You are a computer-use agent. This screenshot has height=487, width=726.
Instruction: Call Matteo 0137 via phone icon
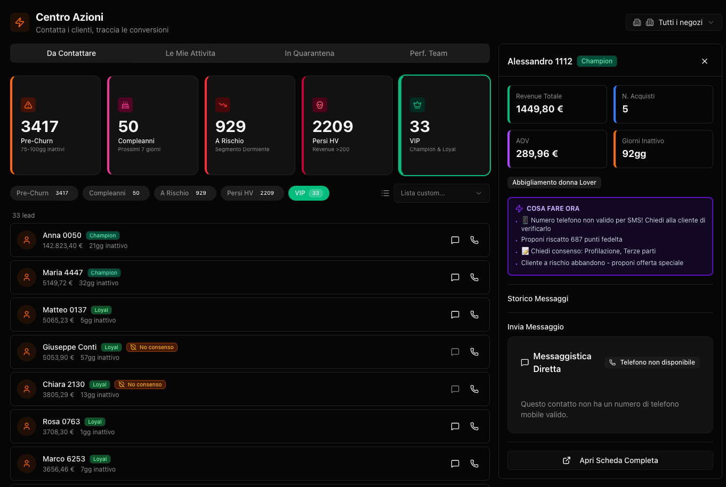pyautogui.click(x=474, y=315)
